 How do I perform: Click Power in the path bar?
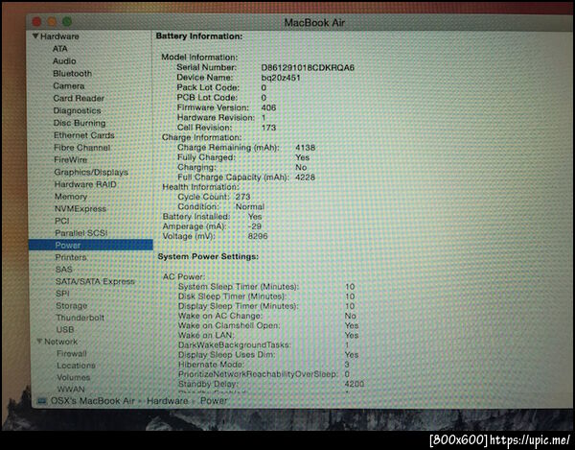click(x=214, y=401)
